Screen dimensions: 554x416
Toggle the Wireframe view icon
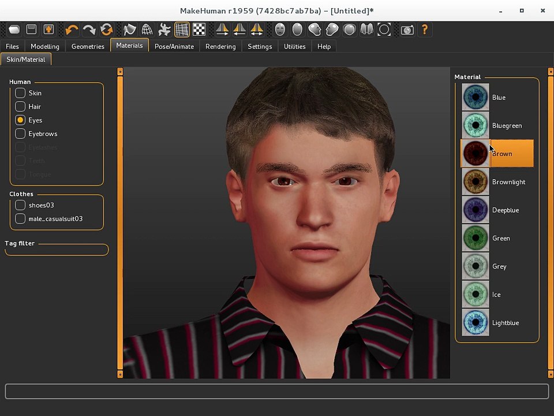point(147,29)
